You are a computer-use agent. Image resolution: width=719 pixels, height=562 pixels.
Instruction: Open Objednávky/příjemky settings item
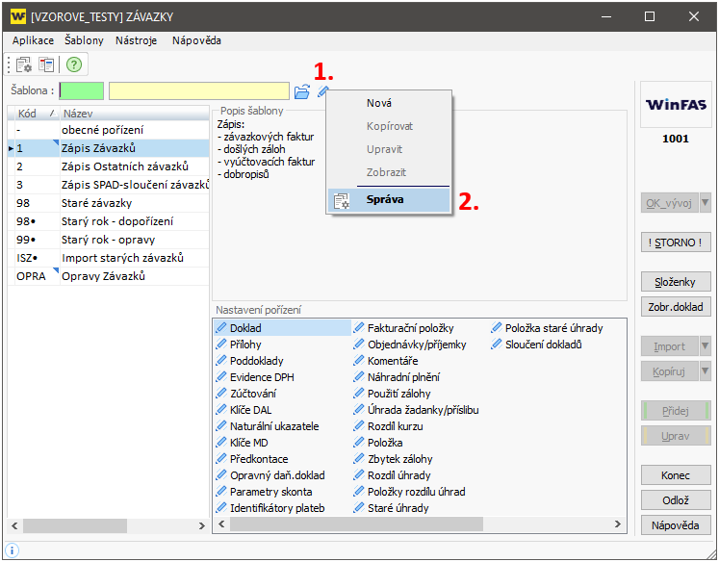point(409,345)
